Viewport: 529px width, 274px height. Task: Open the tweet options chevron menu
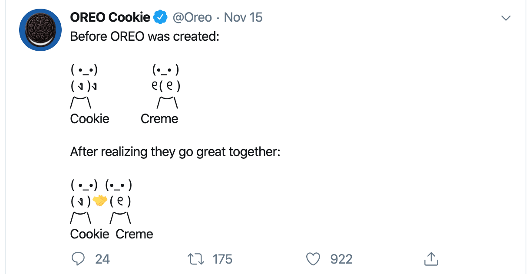505,18
